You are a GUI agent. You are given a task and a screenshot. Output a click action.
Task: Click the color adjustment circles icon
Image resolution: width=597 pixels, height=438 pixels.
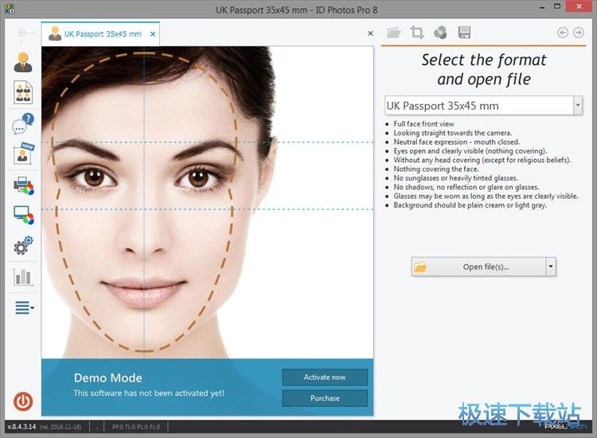(440, 33)
